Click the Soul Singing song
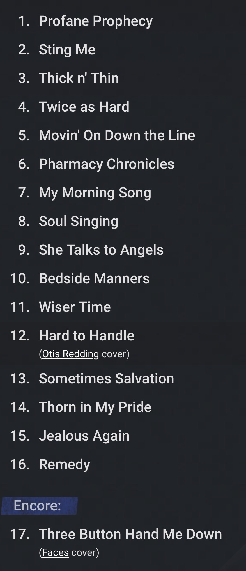The height and width of the screenshot is (571, 246). pyautogui.click(x=79, y=221)
